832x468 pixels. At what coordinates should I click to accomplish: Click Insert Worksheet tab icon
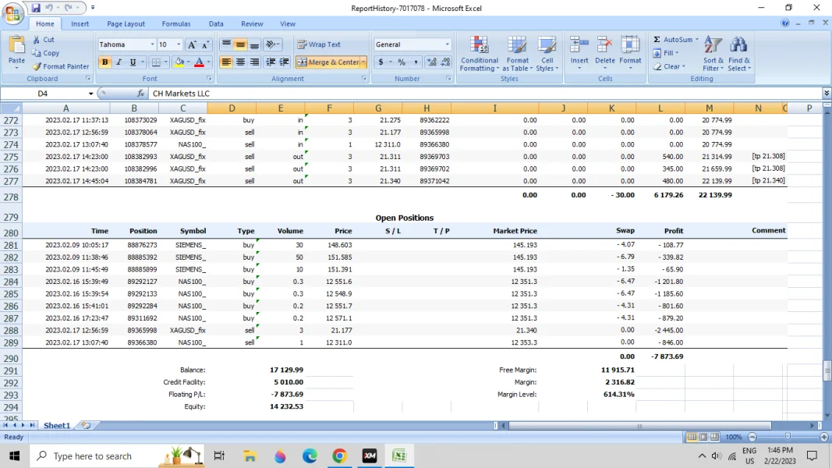click(x=86, y=426)
